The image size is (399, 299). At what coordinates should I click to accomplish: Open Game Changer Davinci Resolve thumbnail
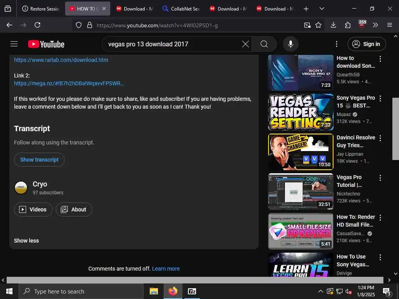point(301,152)
